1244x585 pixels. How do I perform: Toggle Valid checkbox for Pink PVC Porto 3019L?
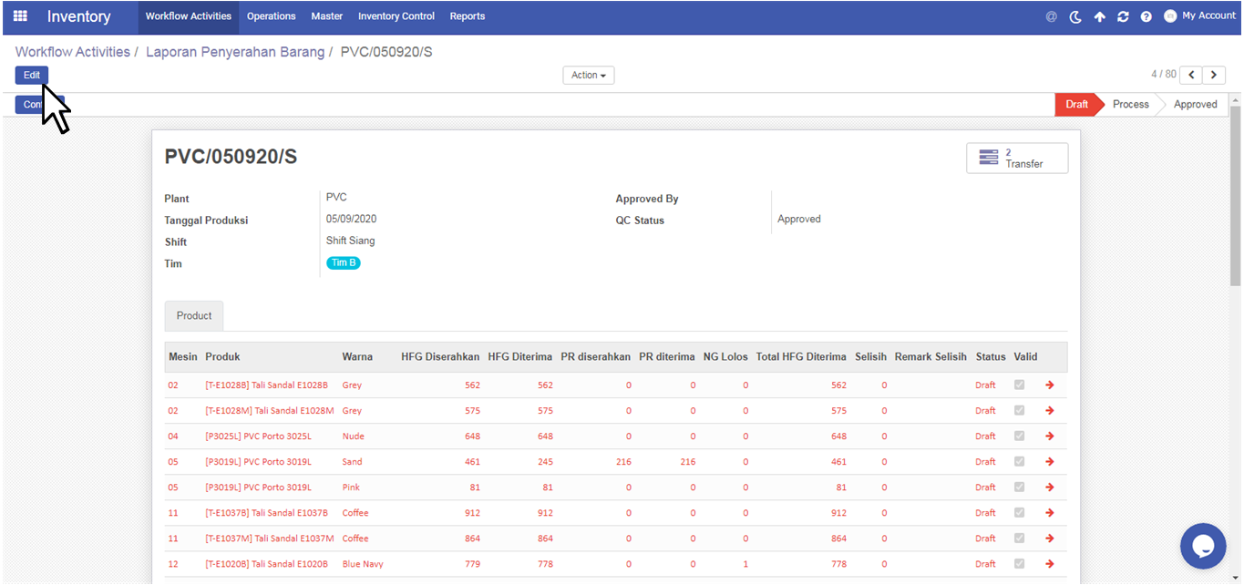(1019, 487)
